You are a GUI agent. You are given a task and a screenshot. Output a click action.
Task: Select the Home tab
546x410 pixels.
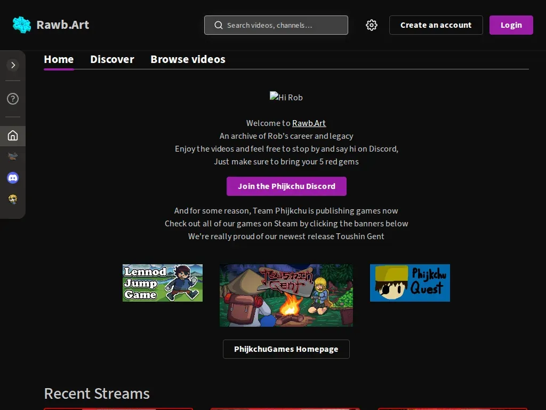click(59, 59)
